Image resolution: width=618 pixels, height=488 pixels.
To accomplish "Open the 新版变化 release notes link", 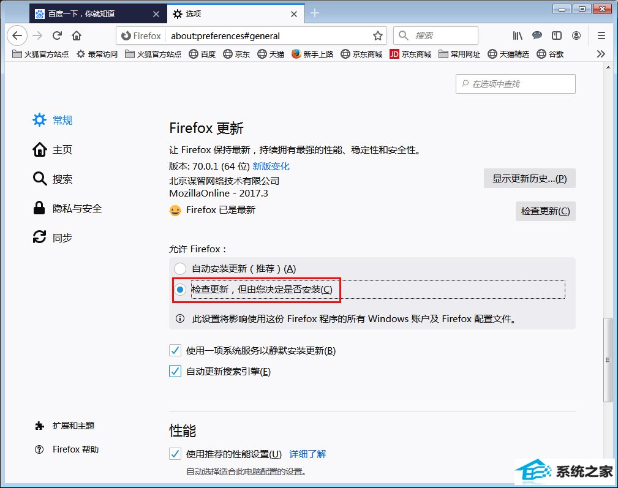I will point(271,166).
